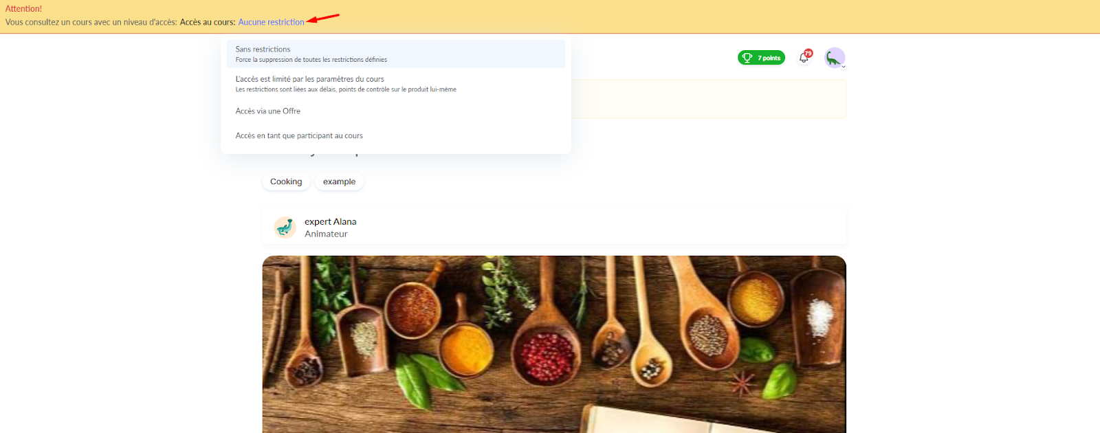Screen dimensions: 1100x433
Task: Select the Sans restrictions option
Action: (x=396, y=54)
